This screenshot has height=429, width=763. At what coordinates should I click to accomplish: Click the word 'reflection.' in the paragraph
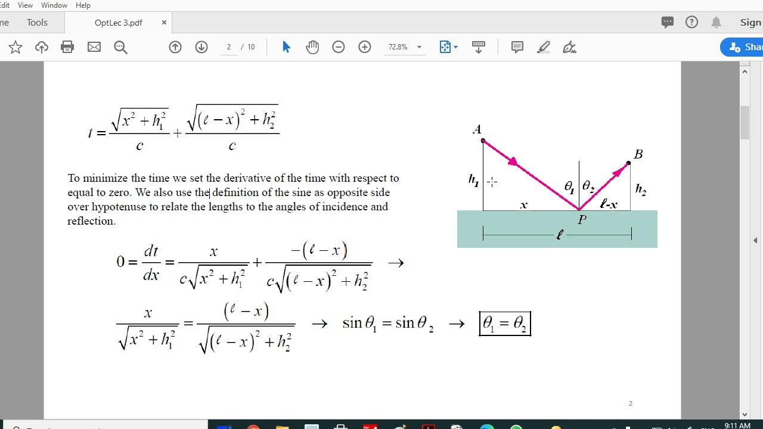[x=92, y=221]
